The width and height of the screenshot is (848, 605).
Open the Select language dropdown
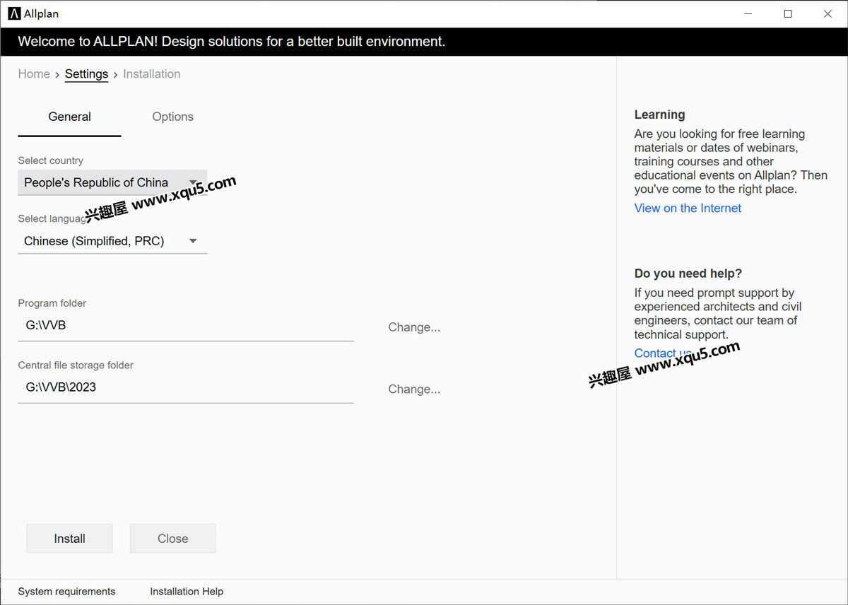[112, 241]
